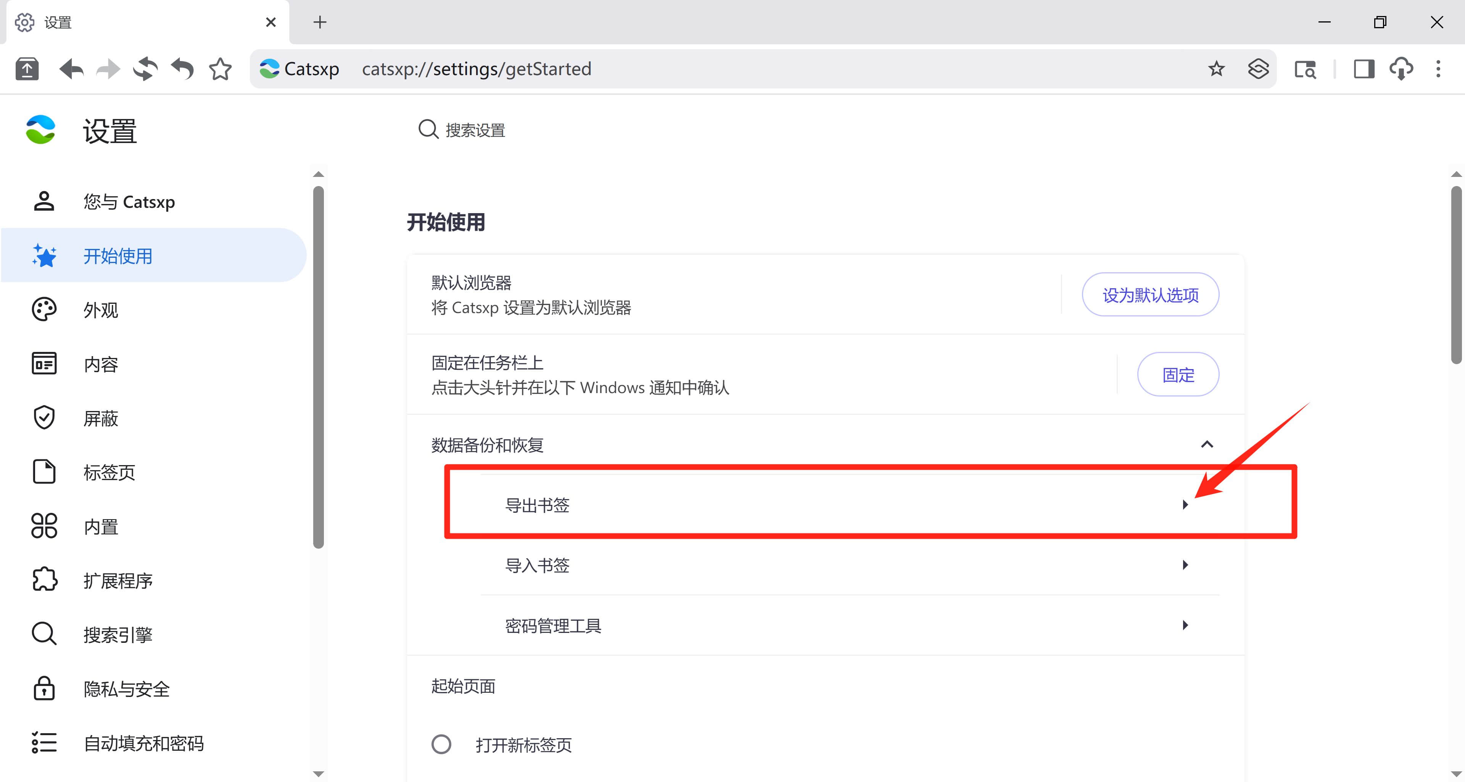
Task: Click the upload icon at toolbar left
Action: pyautogui.click(x=27, y=69)
